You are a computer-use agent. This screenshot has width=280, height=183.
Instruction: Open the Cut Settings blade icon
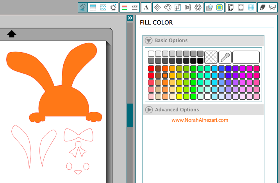[x=262, y=7]
